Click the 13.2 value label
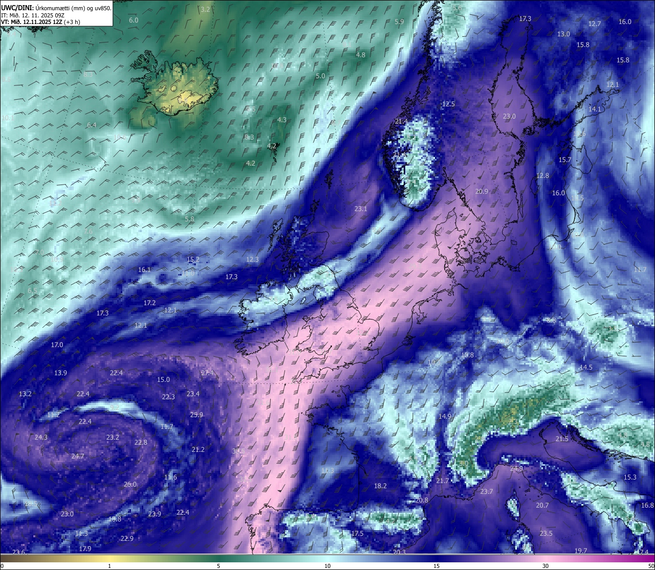The width and height of the screenshot is (655, 570). tap(25, 394)
